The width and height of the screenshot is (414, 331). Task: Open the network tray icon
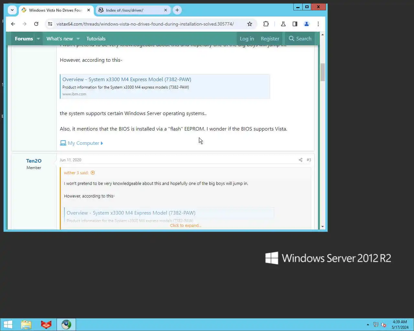[376, 325]
